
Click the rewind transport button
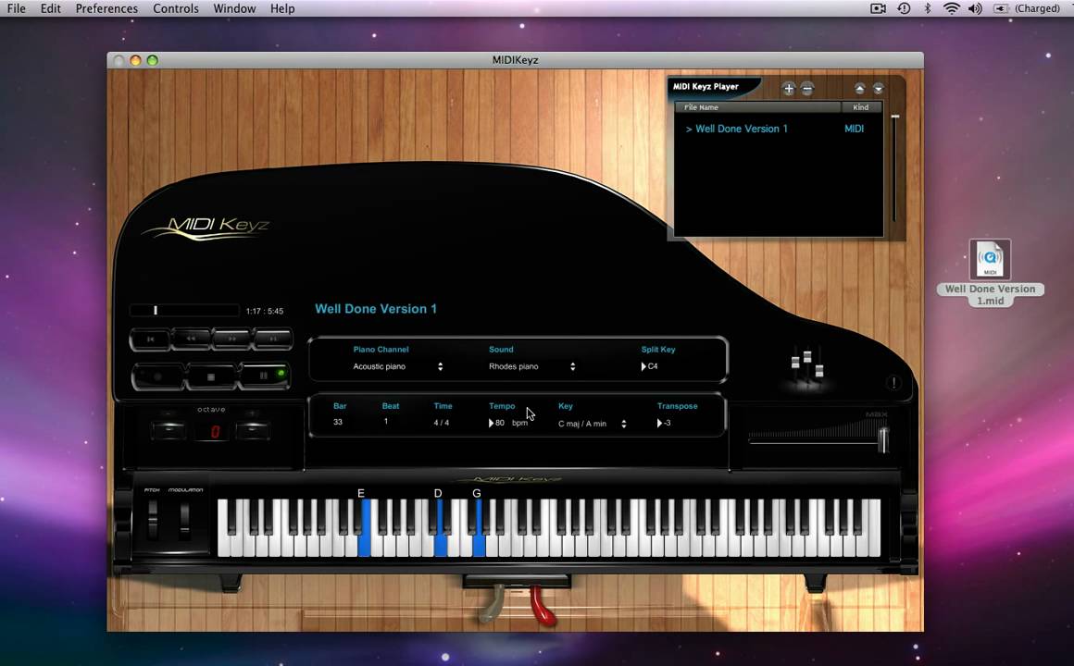point(191,339)
